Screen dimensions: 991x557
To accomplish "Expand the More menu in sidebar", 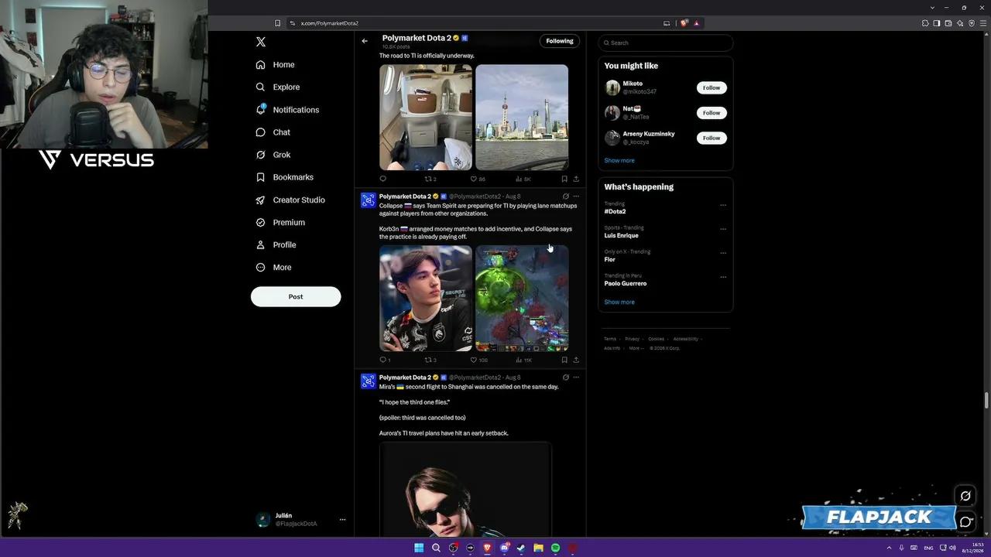I will pyautogui.click(x=273, y=267).
